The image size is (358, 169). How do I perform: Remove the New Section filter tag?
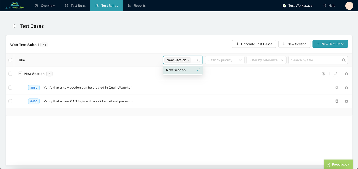(x=189, y=60)
